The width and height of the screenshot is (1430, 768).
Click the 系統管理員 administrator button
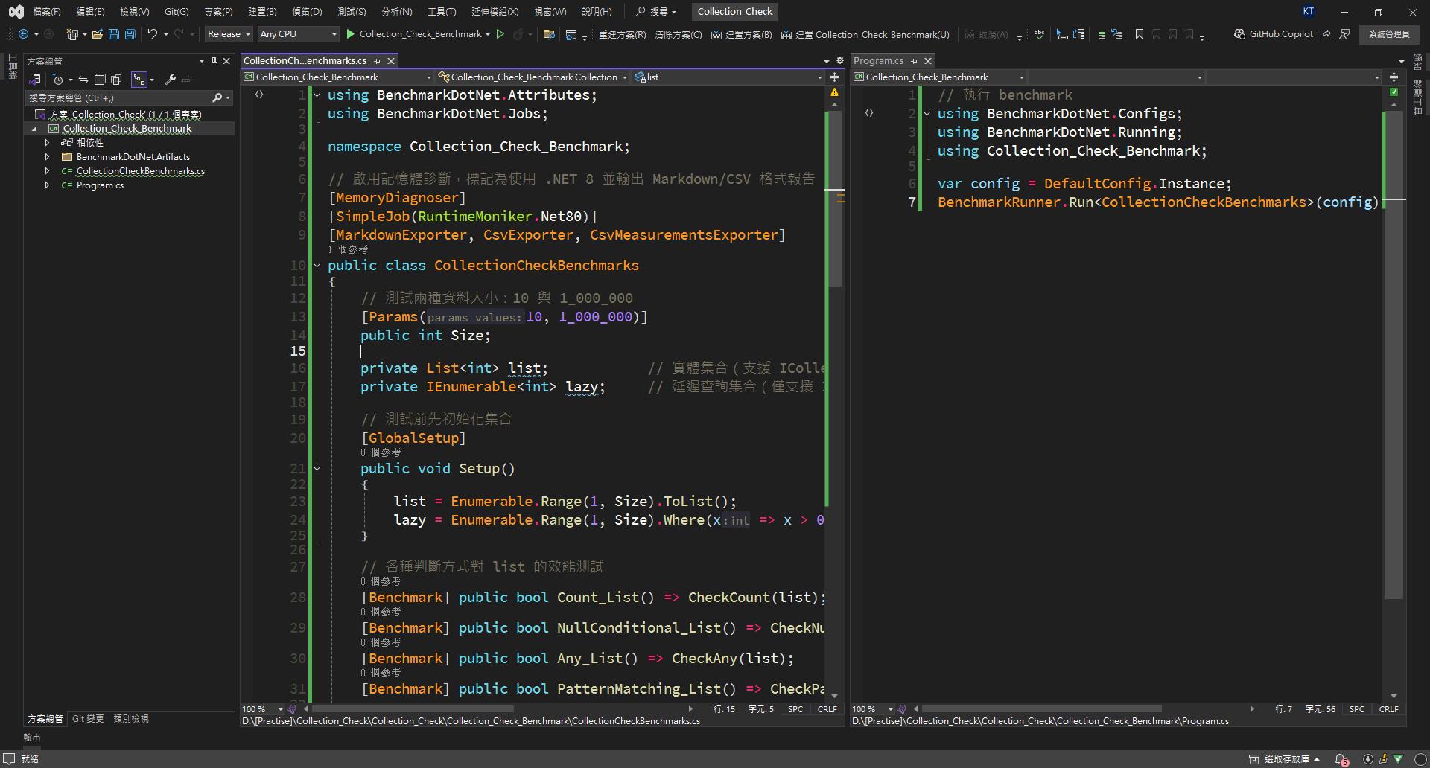click(x=1388, y=34)
